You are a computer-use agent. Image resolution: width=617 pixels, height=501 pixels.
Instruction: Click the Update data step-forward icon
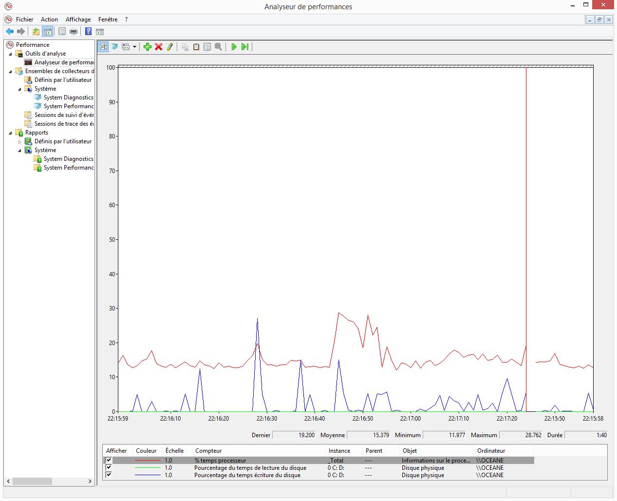pyautogui.click(x=245, y=47)
